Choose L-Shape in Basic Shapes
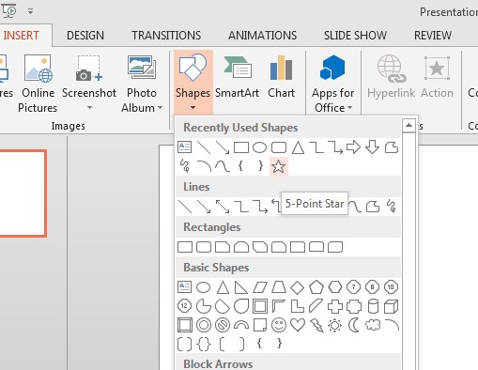 coord(298,306)
